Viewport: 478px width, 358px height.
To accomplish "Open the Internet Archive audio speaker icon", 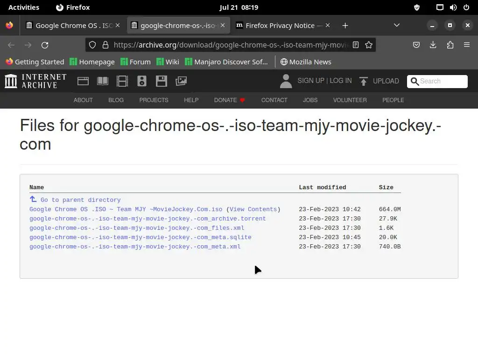I will pos(142,81).
